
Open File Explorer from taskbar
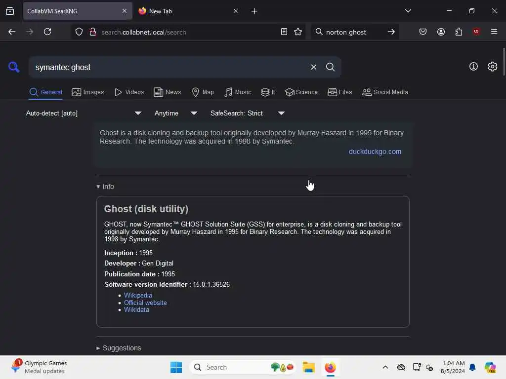point(308,367)
